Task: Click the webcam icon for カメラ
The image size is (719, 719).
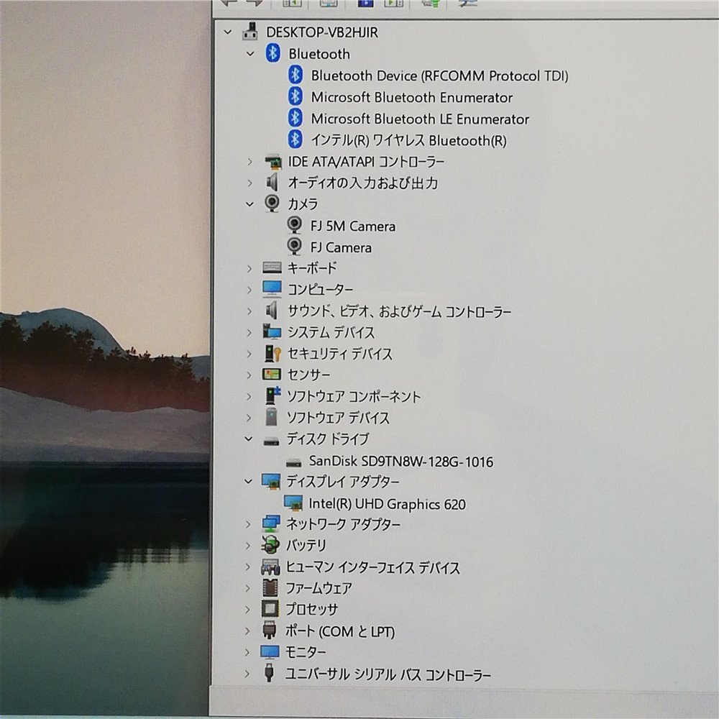Action: click(272, 203)
